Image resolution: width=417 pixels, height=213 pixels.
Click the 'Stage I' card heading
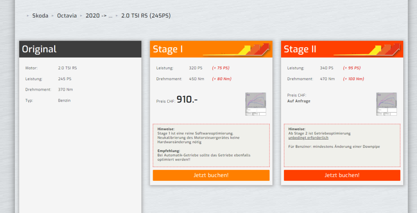tap(168, 49)
